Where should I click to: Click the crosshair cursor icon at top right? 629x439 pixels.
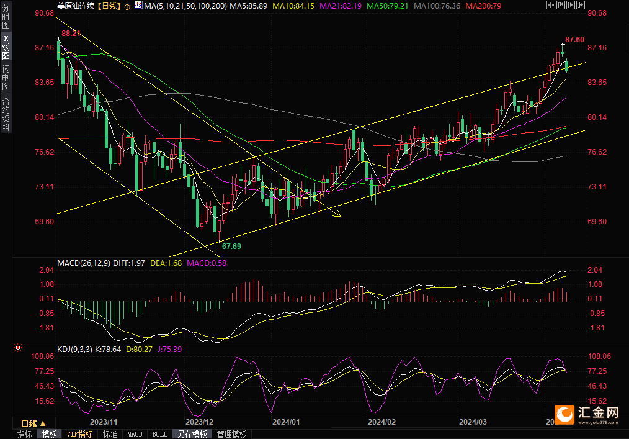tap(550, 5)
